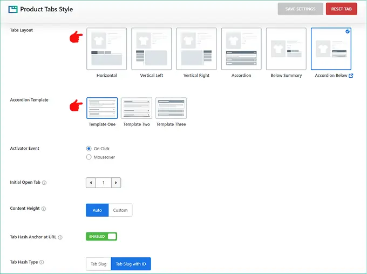Open the Accordion Below external link icon
This screenshot has height=274, width=367.
click(351, 76)
